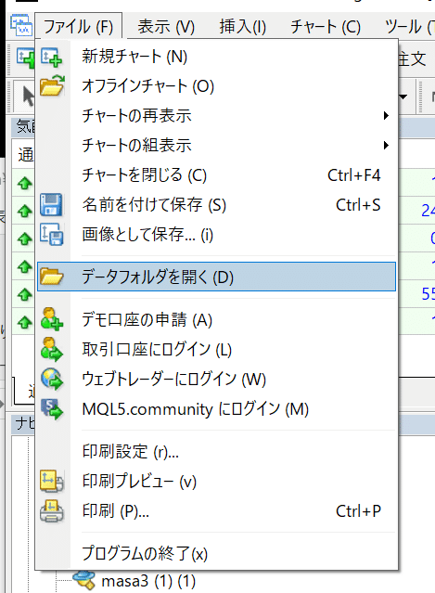The height and width of the screenshot is (593, 435).
Task: Choose 印刷プレビュー (v) entry
Action: [216, 481]
